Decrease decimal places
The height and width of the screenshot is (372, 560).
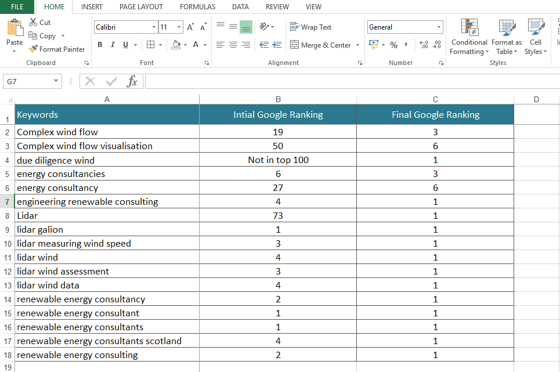pos(436,45)
